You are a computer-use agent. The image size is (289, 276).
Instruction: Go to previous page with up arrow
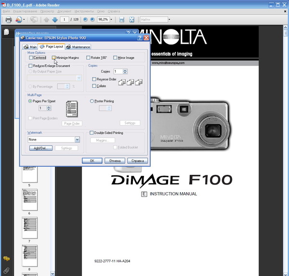46,20
